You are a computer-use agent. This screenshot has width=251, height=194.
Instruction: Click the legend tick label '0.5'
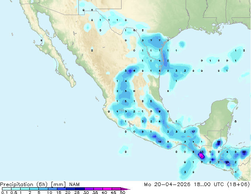tap(14, 192)
